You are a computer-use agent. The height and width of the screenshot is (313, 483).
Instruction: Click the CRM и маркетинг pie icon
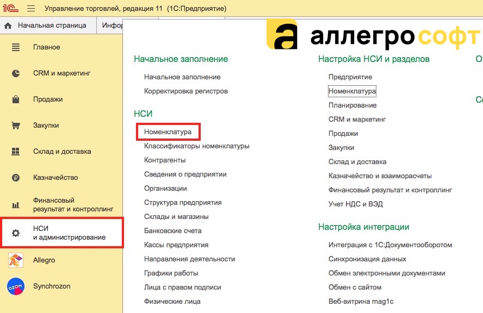click(15, 73)
